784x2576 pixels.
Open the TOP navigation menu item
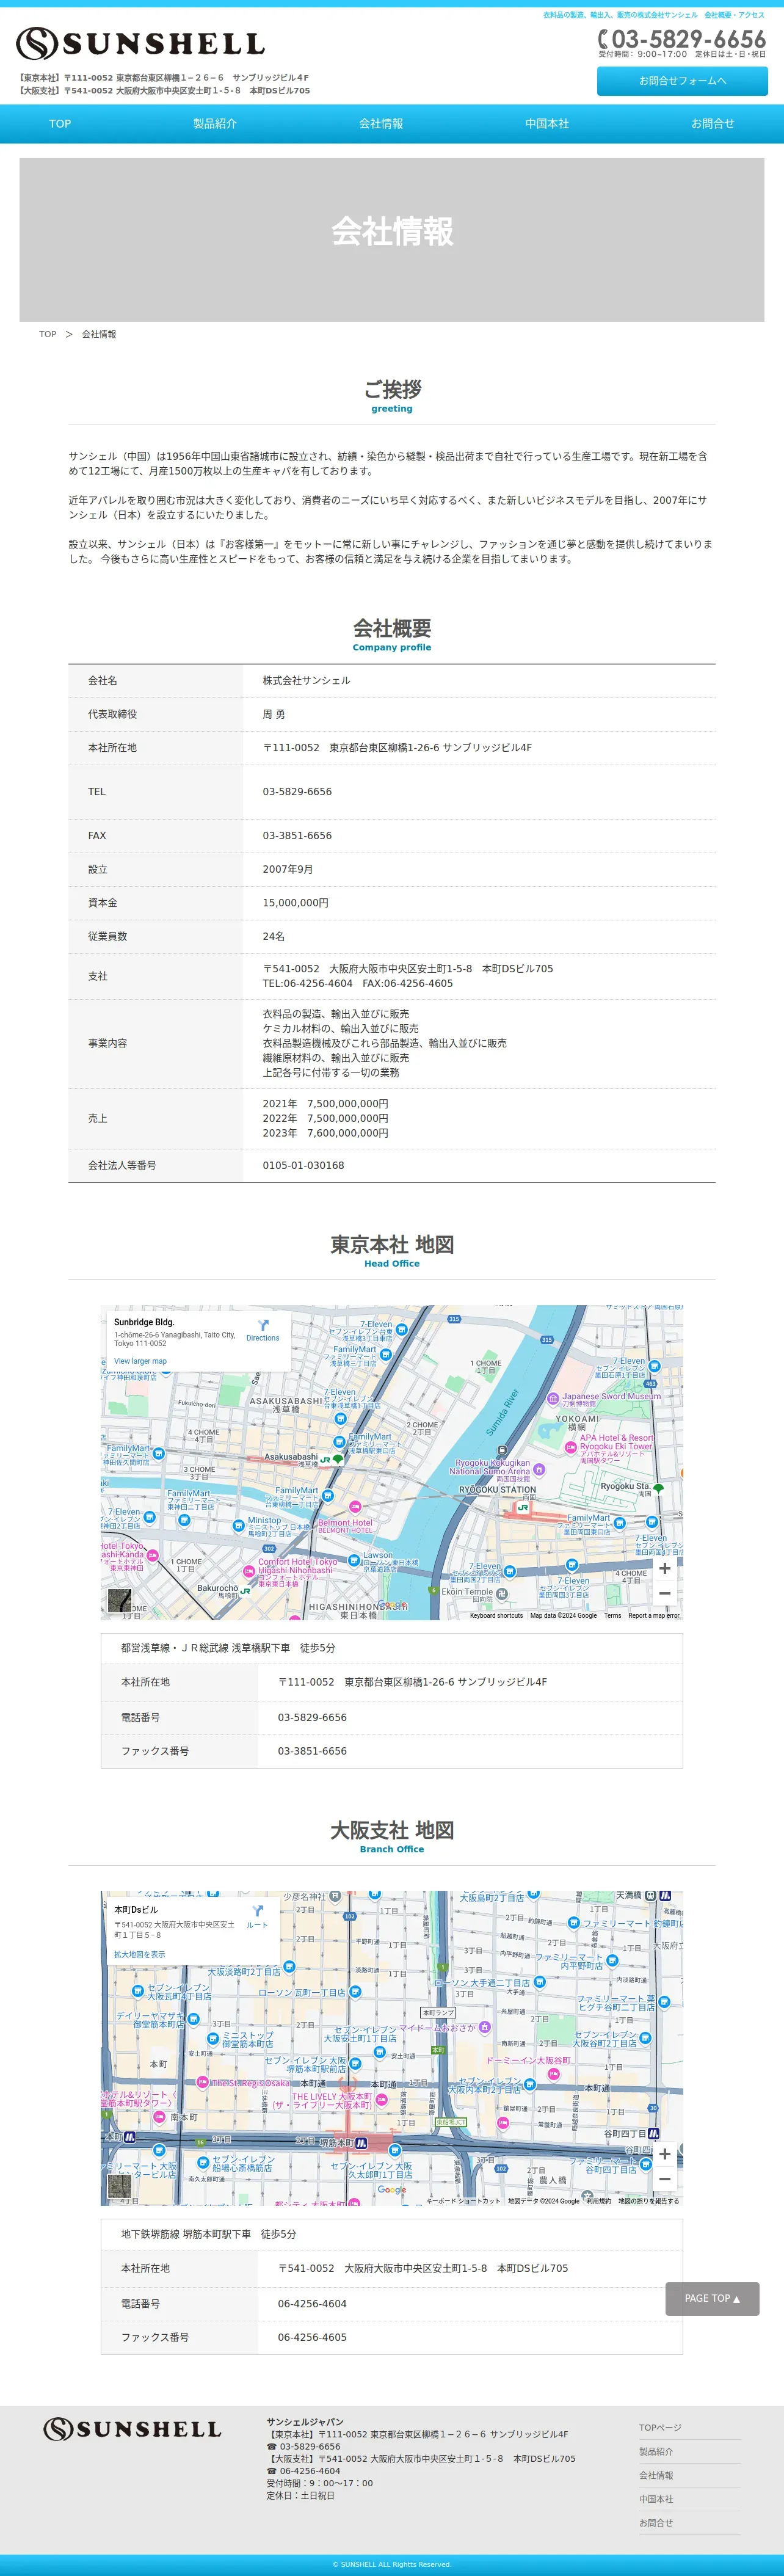point(60,124)
